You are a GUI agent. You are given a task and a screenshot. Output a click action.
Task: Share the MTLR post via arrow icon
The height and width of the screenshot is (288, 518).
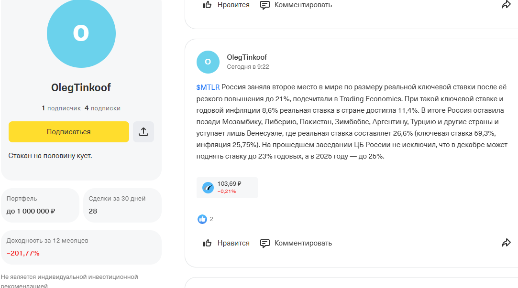506,243
